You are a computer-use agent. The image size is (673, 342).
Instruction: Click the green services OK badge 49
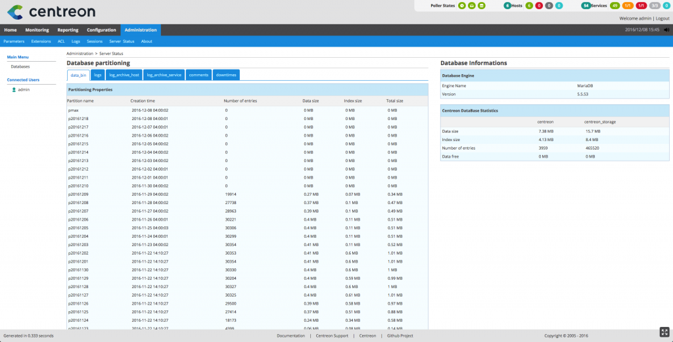[x=615, y=5]
